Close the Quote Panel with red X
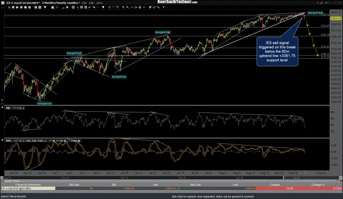 click(x=341, y=181)
